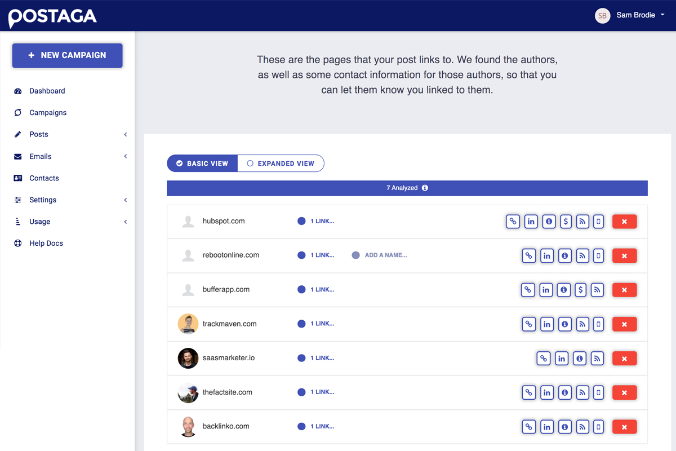
Task: Click the RSS icon for bufferapp.com
Action: (598, 290)
